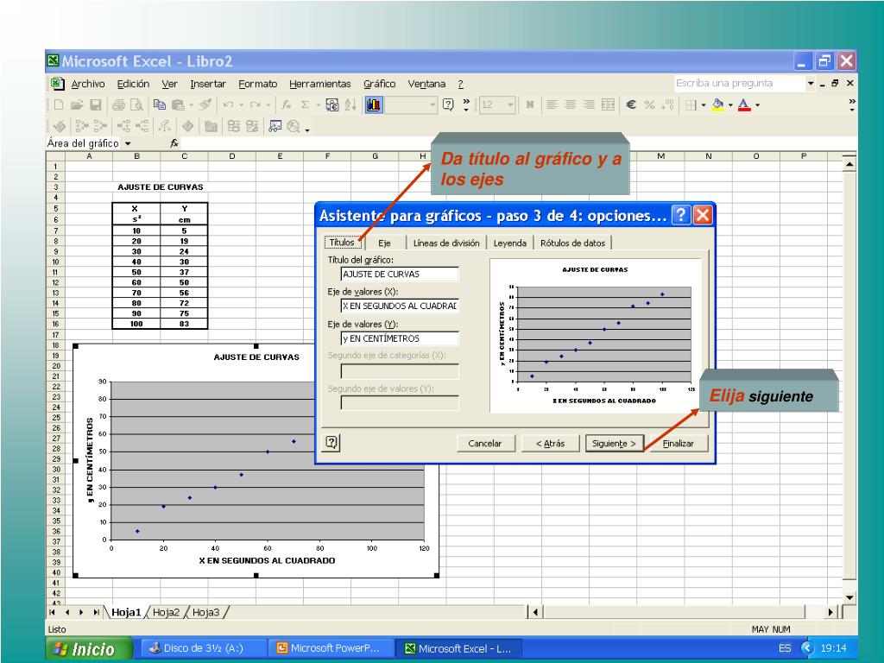
Task: Click the Finalizar button
Action: (678, 444)
